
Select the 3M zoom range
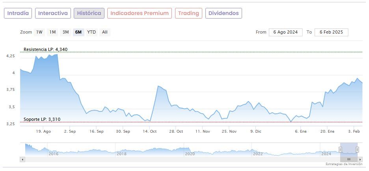pyautogui.click(x=65, y=32)
